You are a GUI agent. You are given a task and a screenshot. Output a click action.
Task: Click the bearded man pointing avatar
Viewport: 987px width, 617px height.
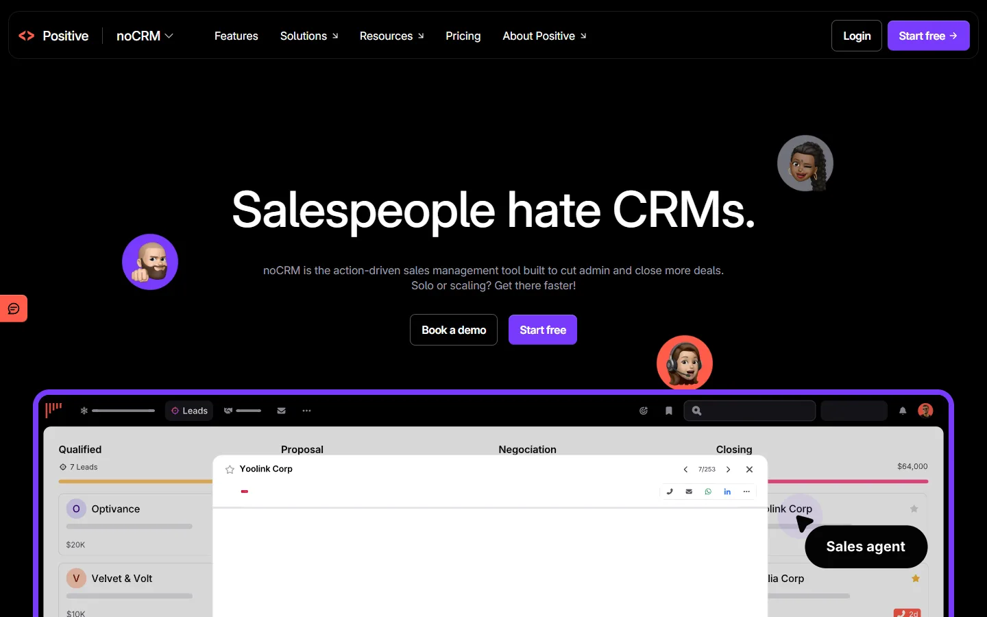click(150, 262)
